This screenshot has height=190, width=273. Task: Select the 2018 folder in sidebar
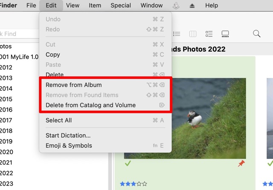pyautogui.click(x=6, y=131)
